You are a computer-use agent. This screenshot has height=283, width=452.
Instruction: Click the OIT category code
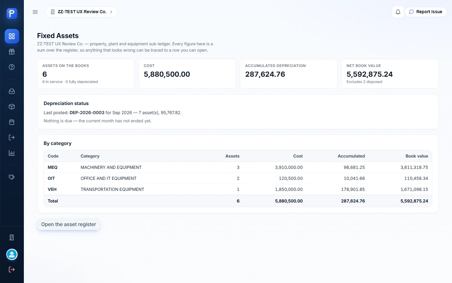coord(51,178)
